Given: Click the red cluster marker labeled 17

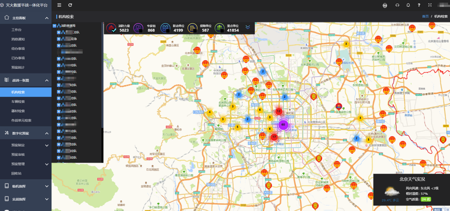Looking at the screenshot, I should coord(274,137).
